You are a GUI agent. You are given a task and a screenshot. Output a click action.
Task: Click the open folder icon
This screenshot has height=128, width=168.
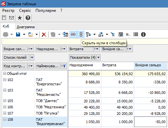pyautogui.click(x=31, y=34)
